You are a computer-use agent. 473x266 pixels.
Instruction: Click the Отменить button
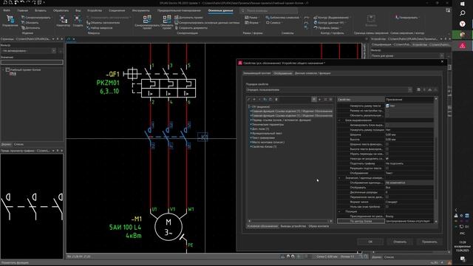tap(400, 242)
